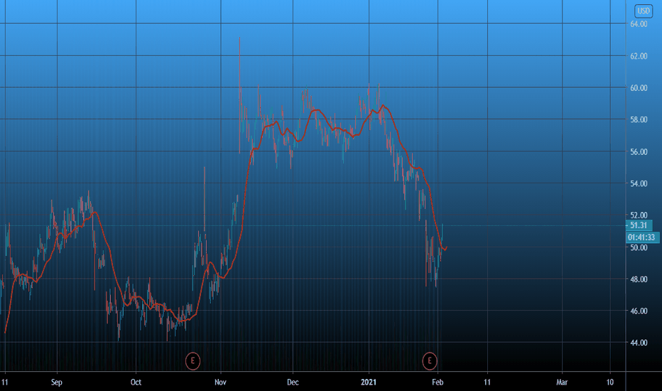Click the Nov label on time axis
This screenshot has height=391, width=662.
click(x=220, y=382)
